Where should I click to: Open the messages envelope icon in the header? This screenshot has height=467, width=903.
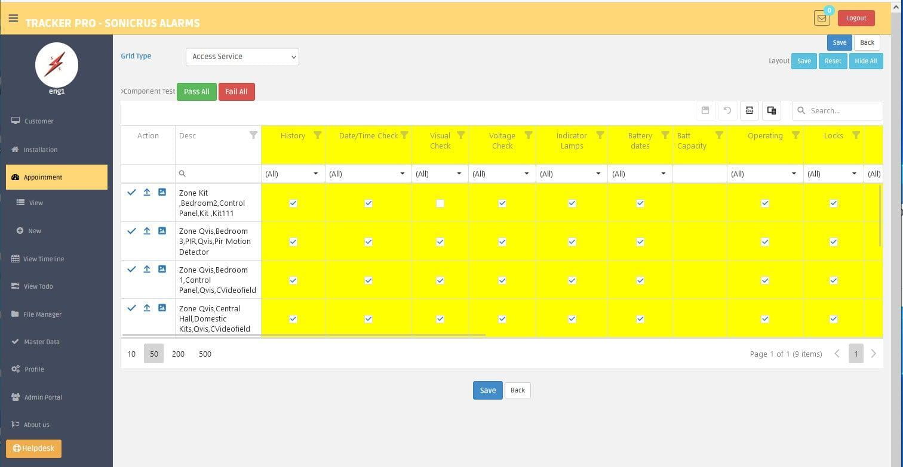pyautogui.click(x=822, y=18)
